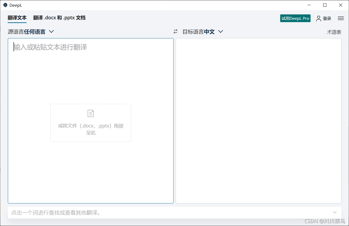Image resolution: width=349 pixels, height=226 pixels.
Task: Click the document icon in drop zone
Action: coord(91,113)
